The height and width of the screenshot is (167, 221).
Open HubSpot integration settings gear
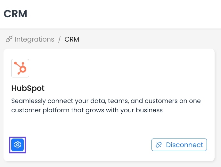(18, 145)
